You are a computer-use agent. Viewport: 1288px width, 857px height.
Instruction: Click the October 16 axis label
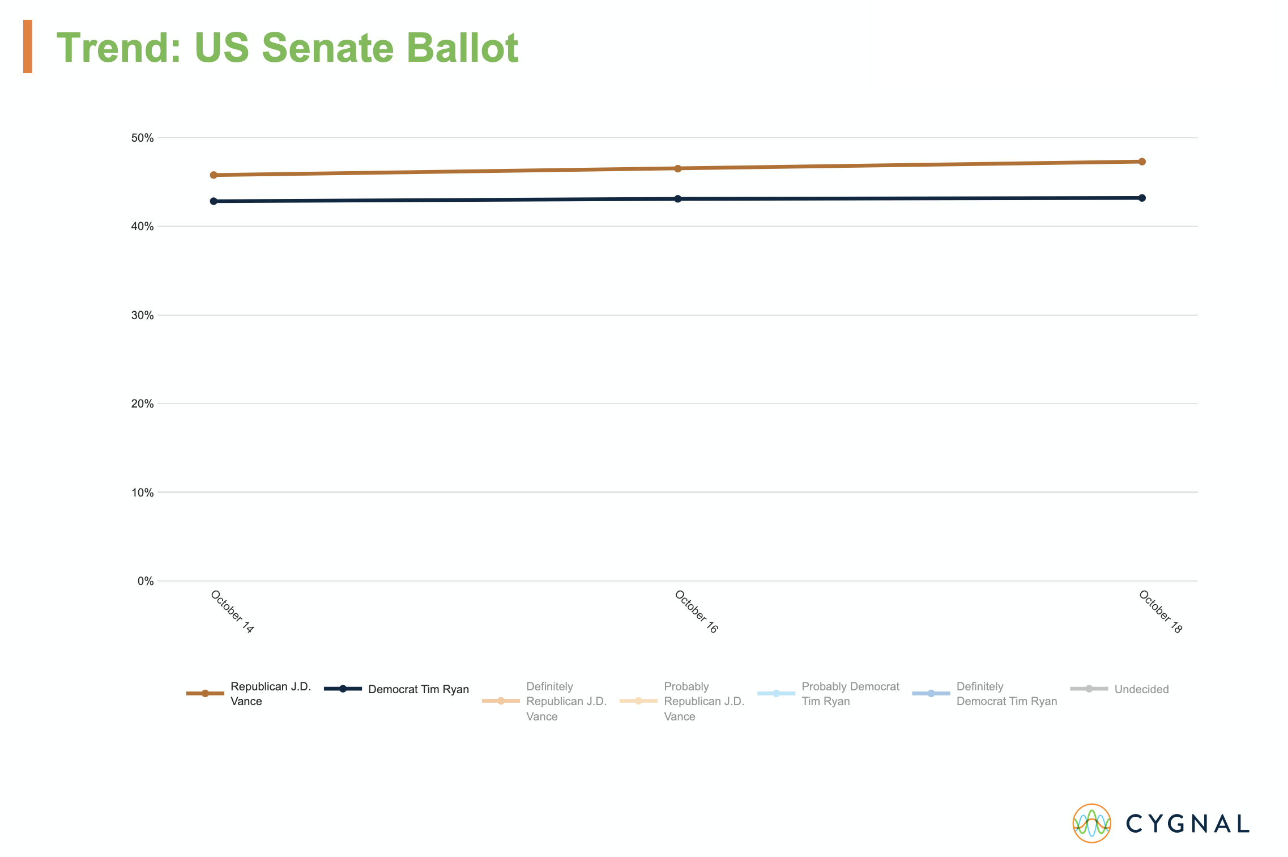click(x=696, y=612)
